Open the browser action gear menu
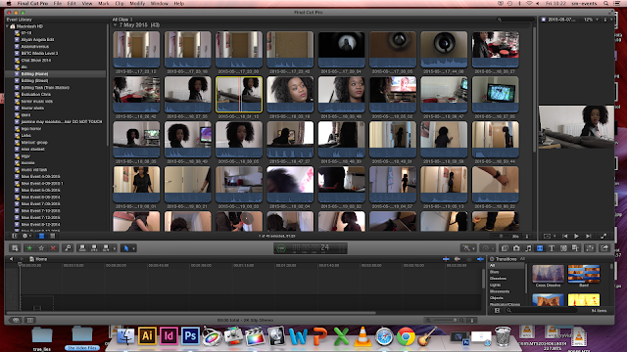This screenshot has width=627, height=352. tap(26, 236)
